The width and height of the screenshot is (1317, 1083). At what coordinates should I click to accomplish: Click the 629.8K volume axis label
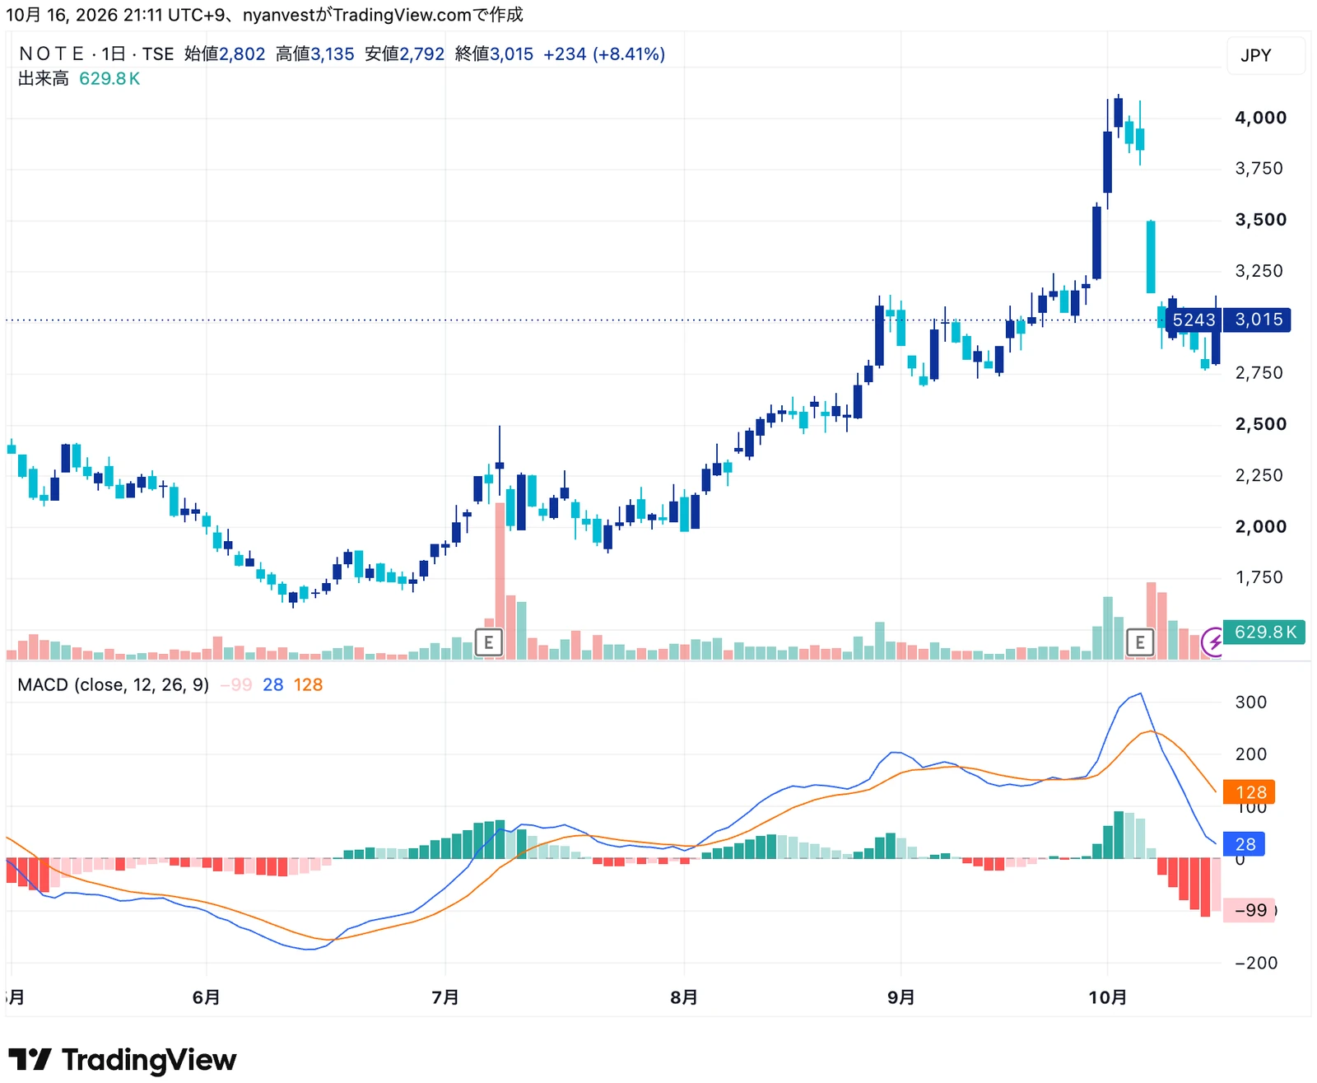[1264, 632]
